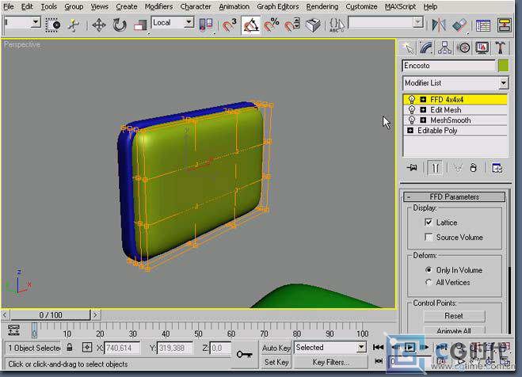The width and height of the screenshot is (522, 377).
Task: Open the Modifier List dropdown
Action: point(503,83)
